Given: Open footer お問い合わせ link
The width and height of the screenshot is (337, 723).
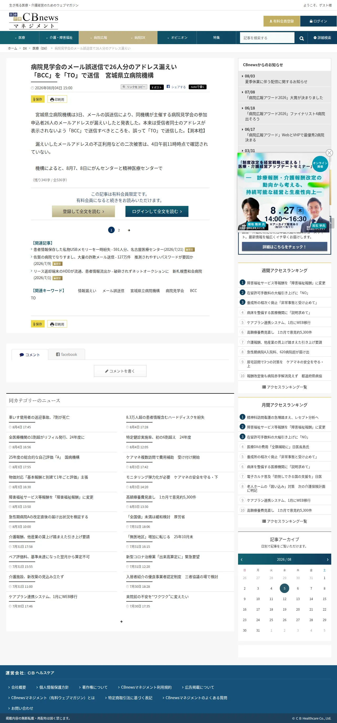Looking at the screenshot, I should (x=22, y=708).
